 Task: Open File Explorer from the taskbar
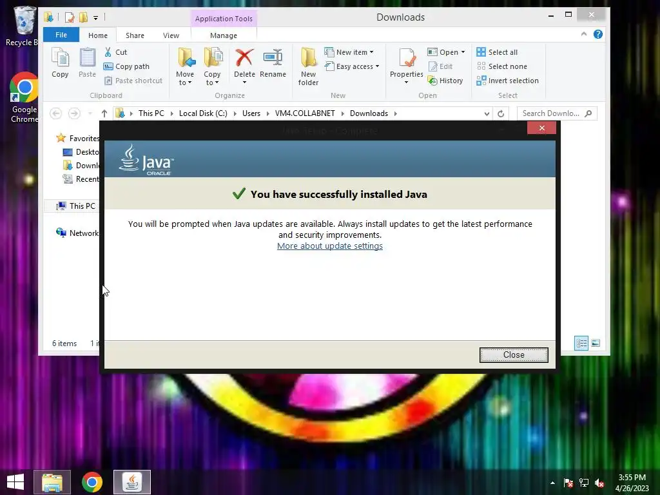click(x=52, y=482)
